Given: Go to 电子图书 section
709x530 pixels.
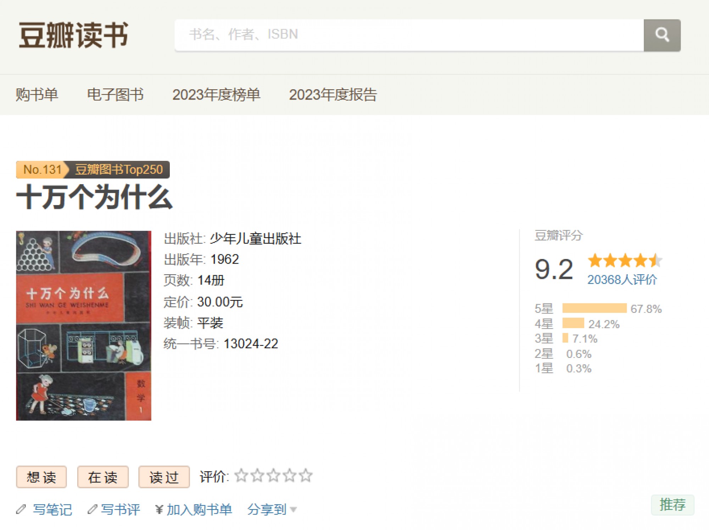Looking at the screenshot, I should [115, 95].
